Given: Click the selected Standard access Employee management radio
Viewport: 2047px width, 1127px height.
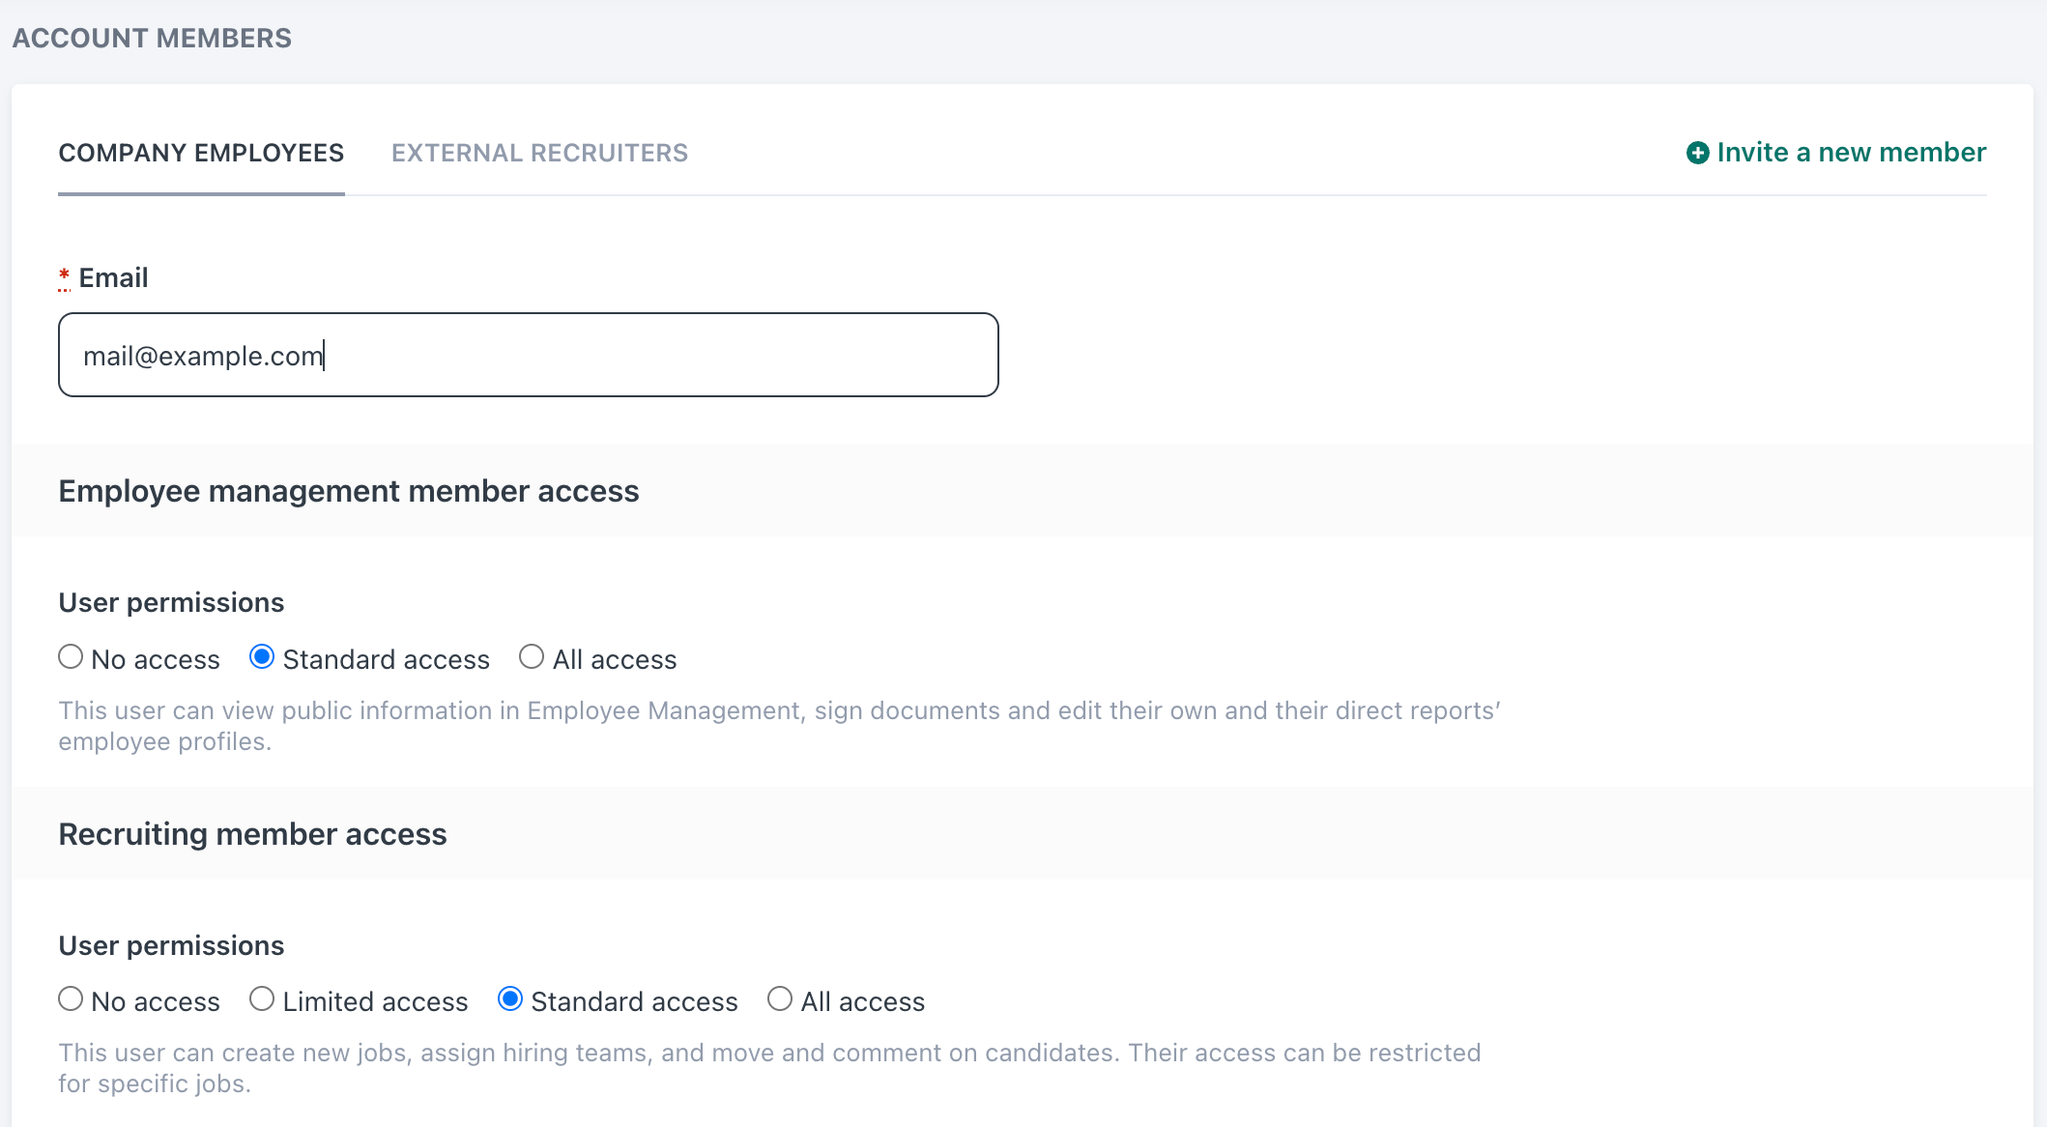Looking at the screenshot, I should pyautogui.click(x=262, y=656).
